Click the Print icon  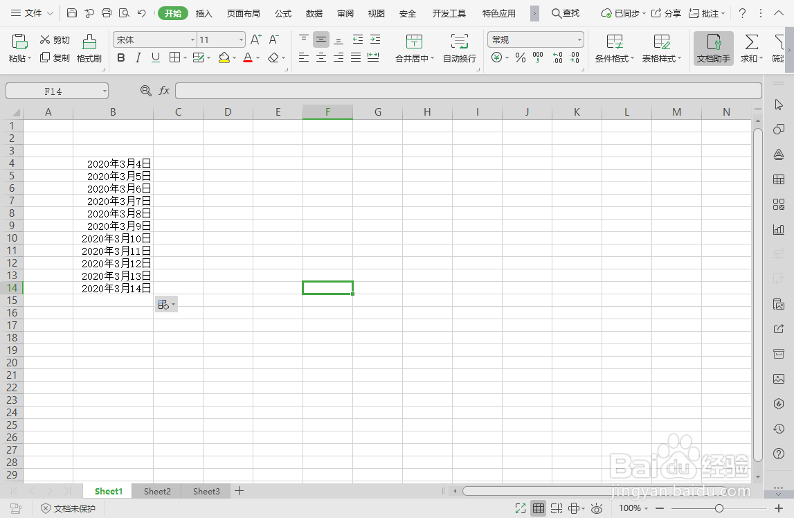[x=107, y=13]
